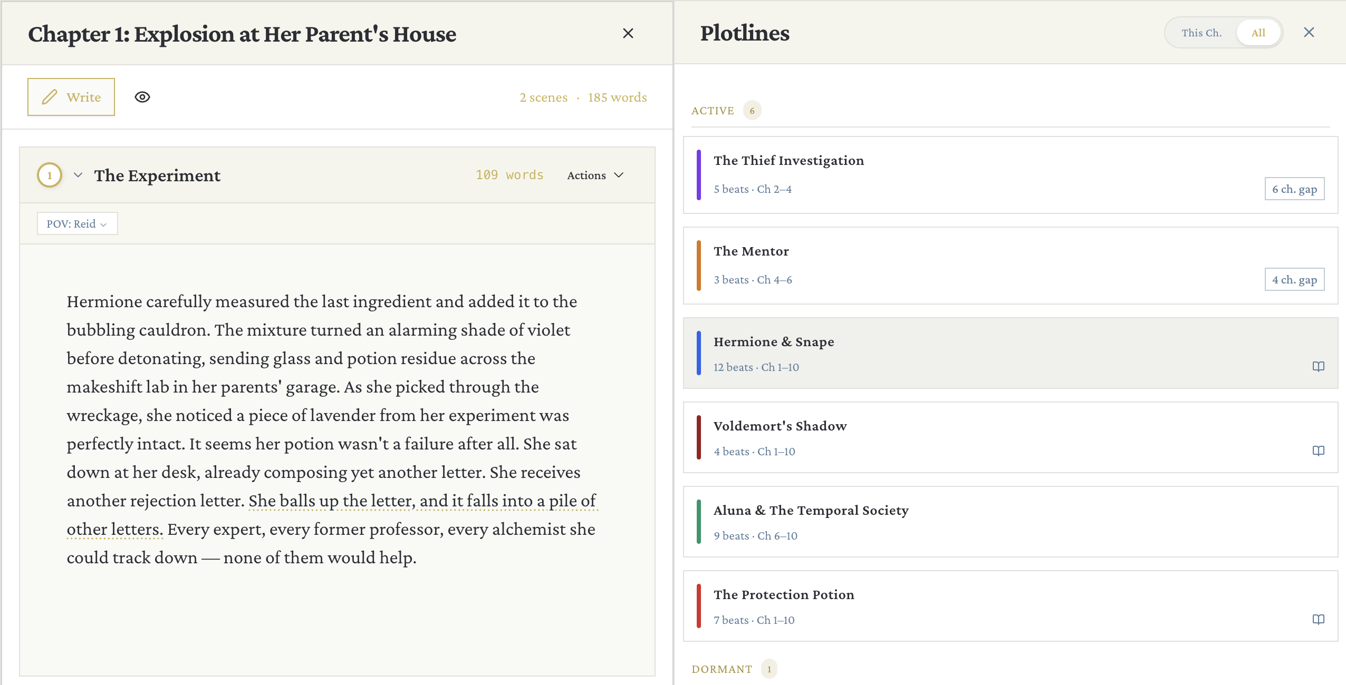Click the DORMANT count badge
1346x685 pixels.
[769, 669]
